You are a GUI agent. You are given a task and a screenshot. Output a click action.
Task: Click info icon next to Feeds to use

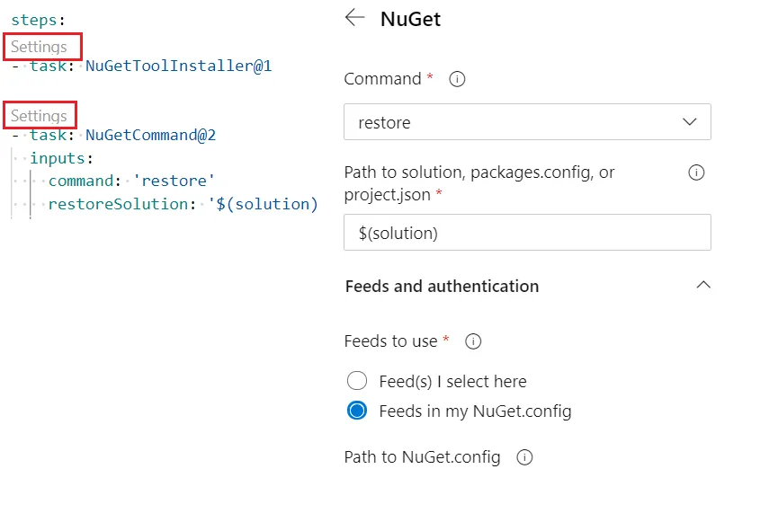[473, 341]
